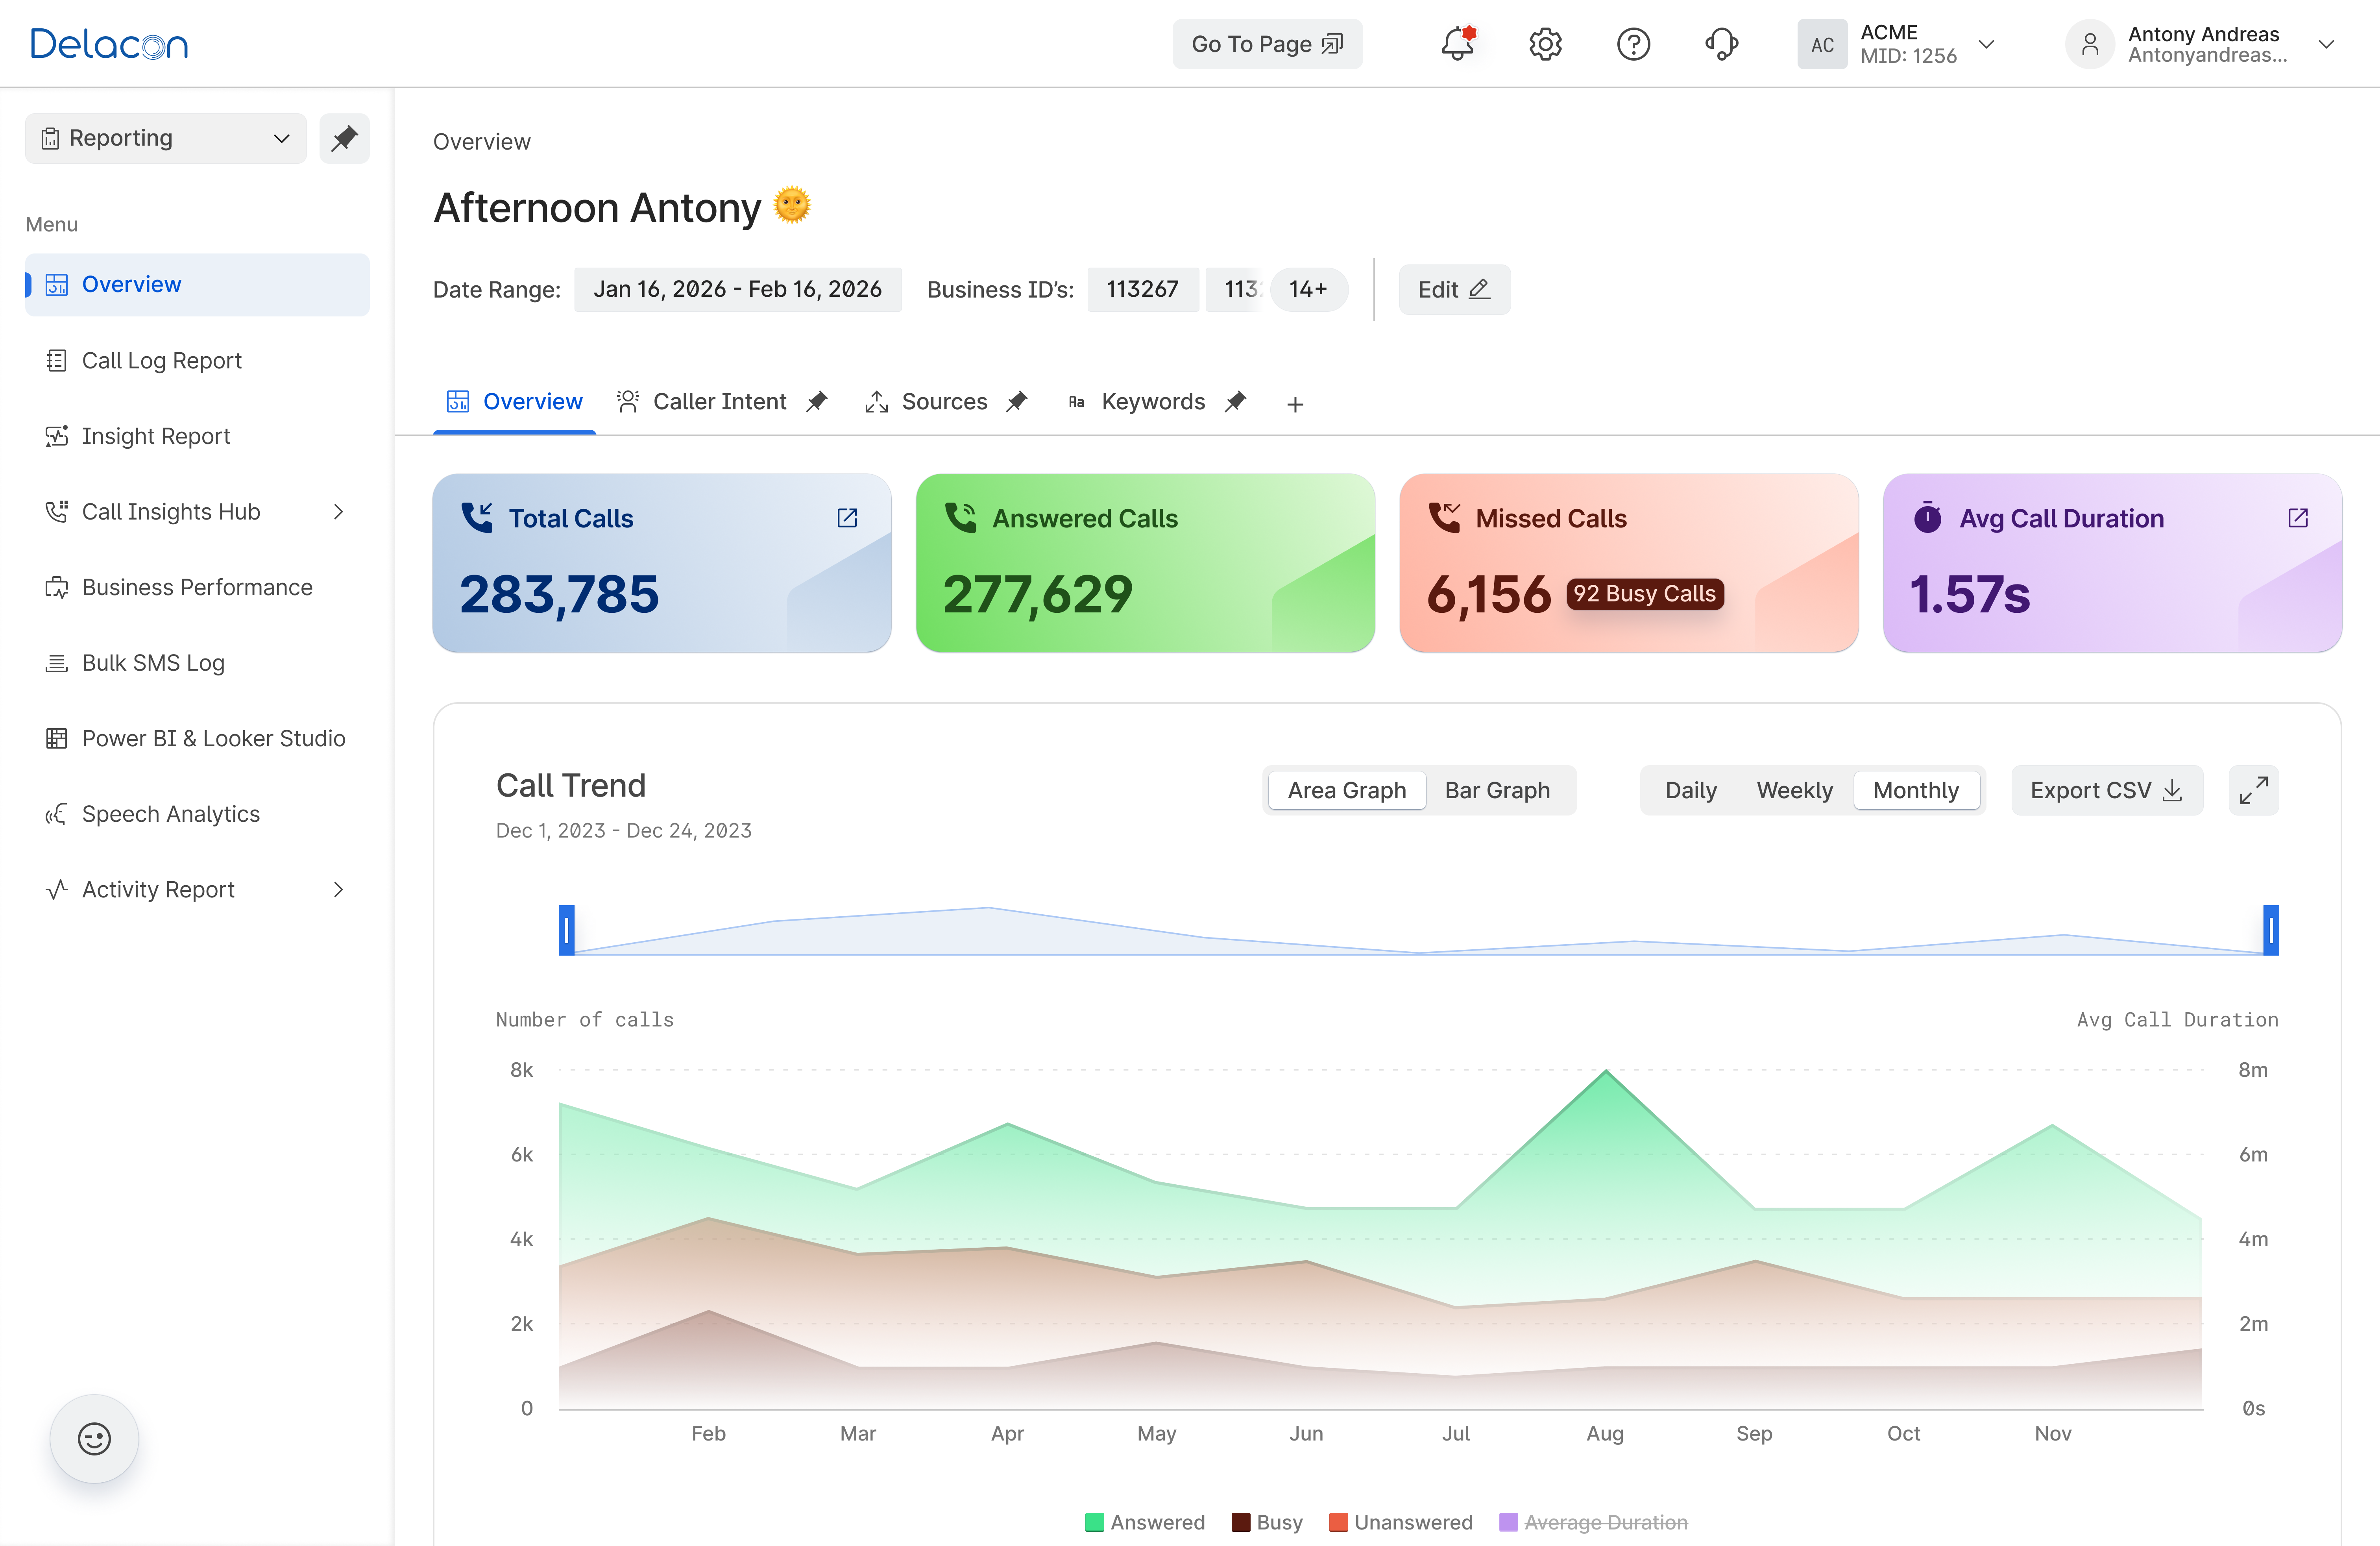Open Avg Call Duration external link icon
Screen dimensions: 2380x1546
[x=2298, y=518]
